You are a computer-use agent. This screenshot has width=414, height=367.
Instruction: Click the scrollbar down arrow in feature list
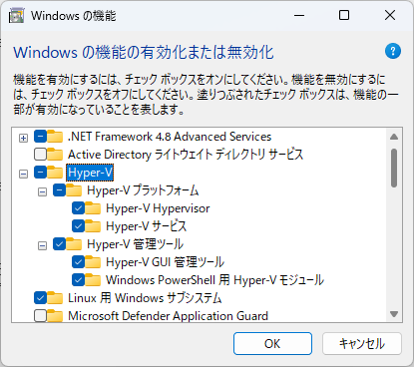(394, 314)
